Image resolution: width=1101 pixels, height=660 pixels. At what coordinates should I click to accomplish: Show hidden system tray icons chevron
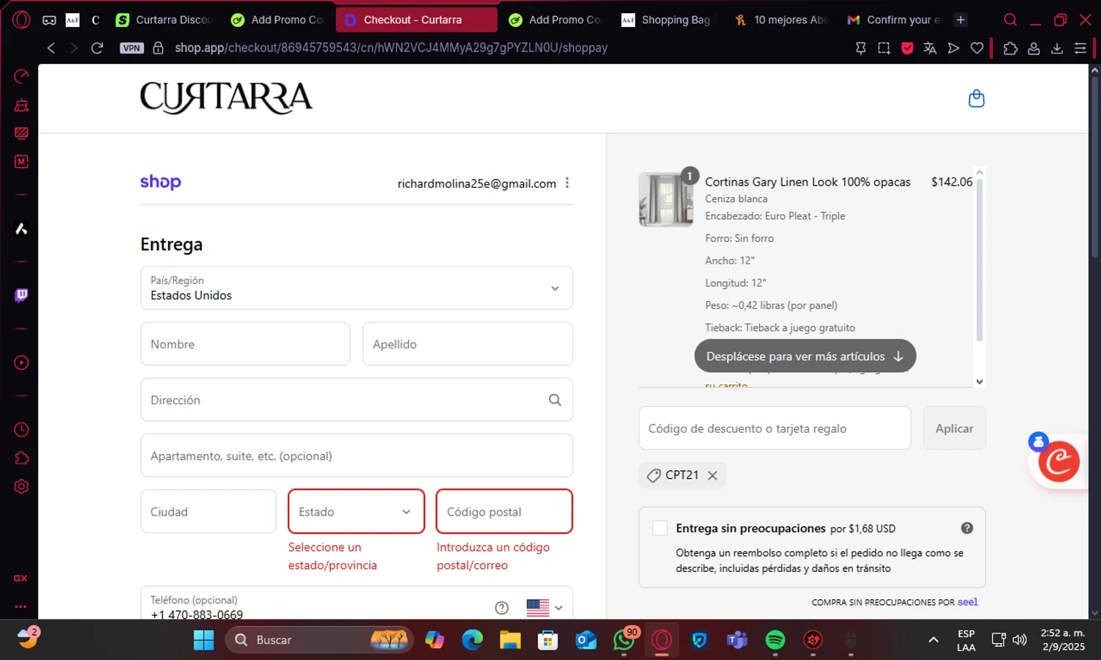[x=934, y=639]
